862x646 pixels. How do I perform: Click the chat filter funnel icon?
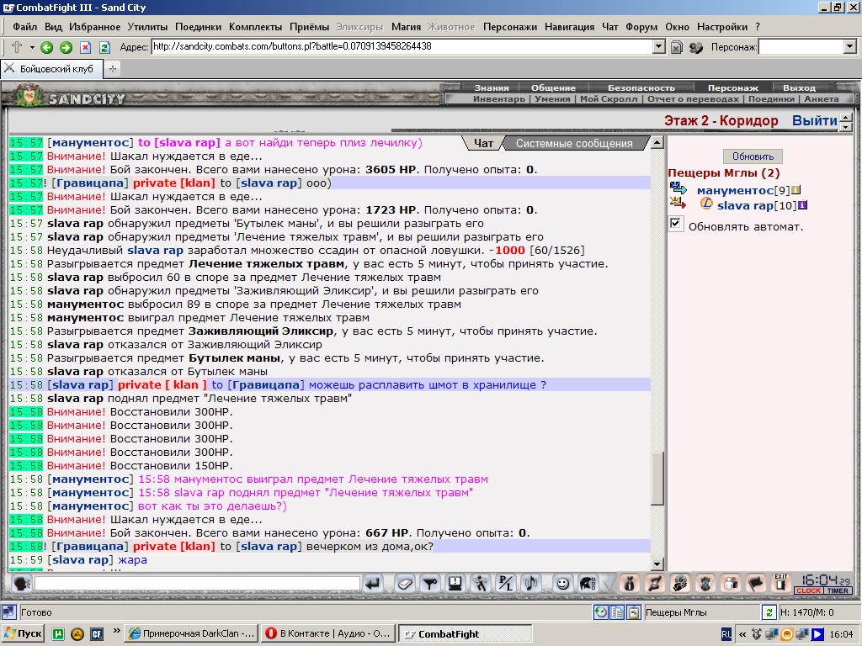coord(430,584)
